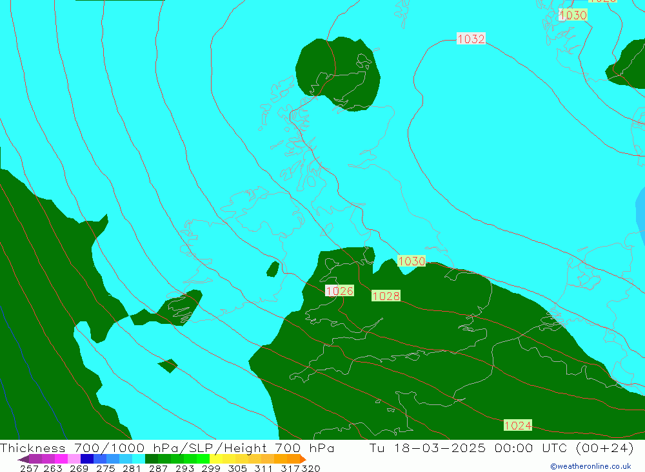
Task: Click legend value 269
Action: [x=79, y=468]
